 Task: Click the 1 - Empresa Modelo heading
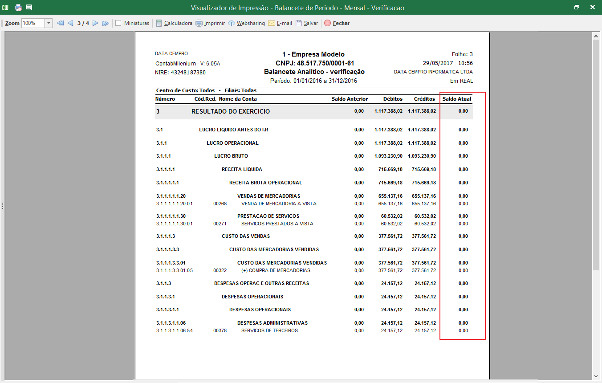click(313, 54)
